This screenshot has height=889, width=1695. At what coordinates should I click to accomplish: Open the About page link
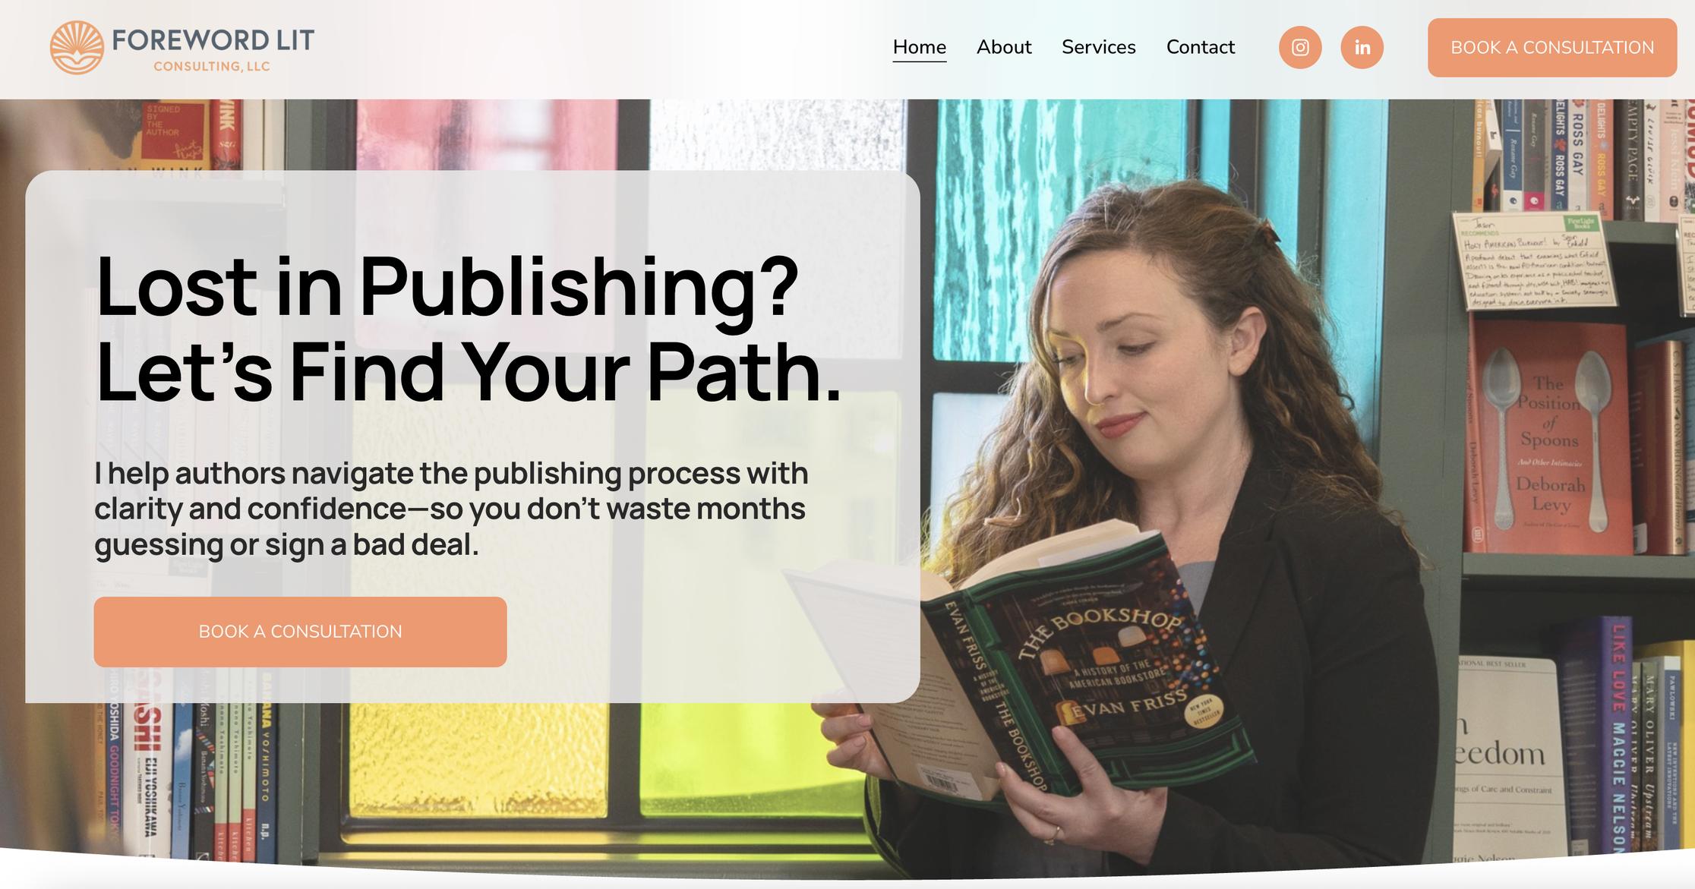pos(1004,47)
